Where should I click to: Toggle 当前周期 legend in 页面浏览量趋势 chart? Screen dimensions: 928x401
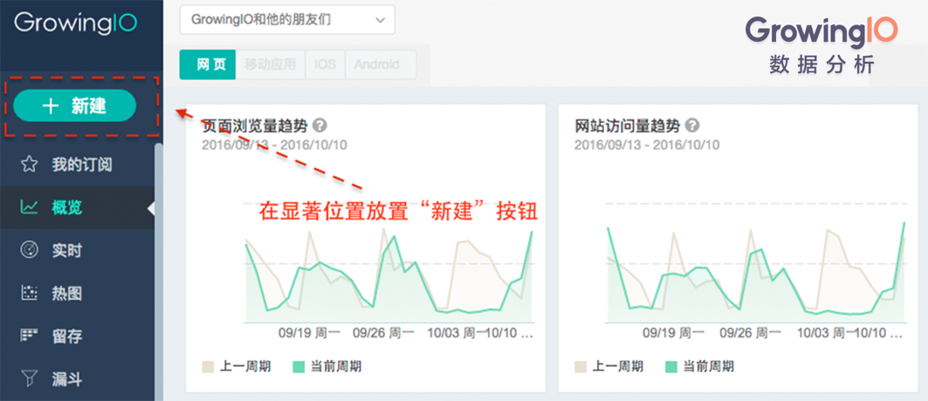click(327, 366)
